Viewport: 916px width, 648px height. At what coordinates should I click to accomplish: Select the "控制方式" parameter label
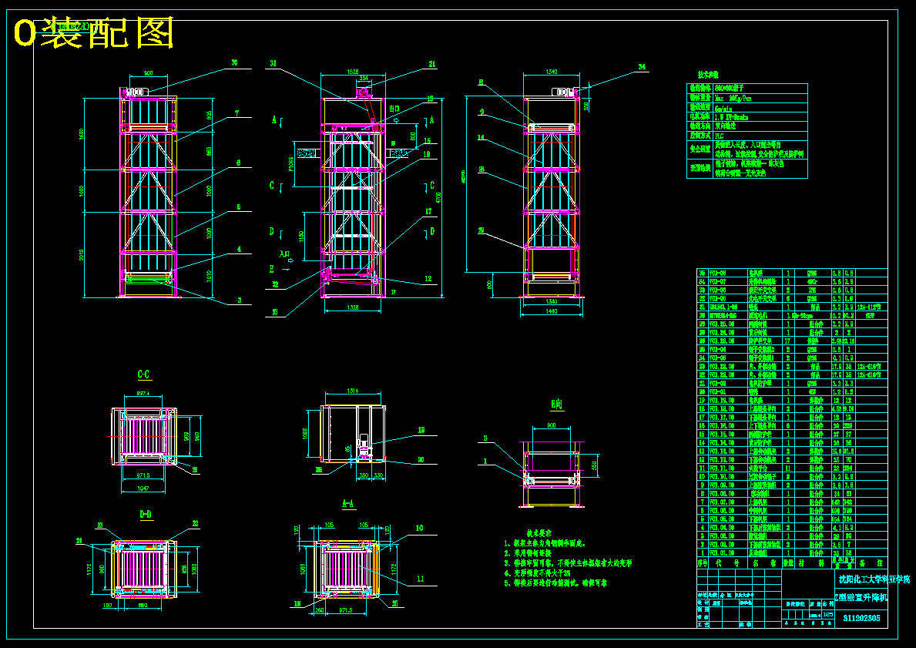point(700,135)
